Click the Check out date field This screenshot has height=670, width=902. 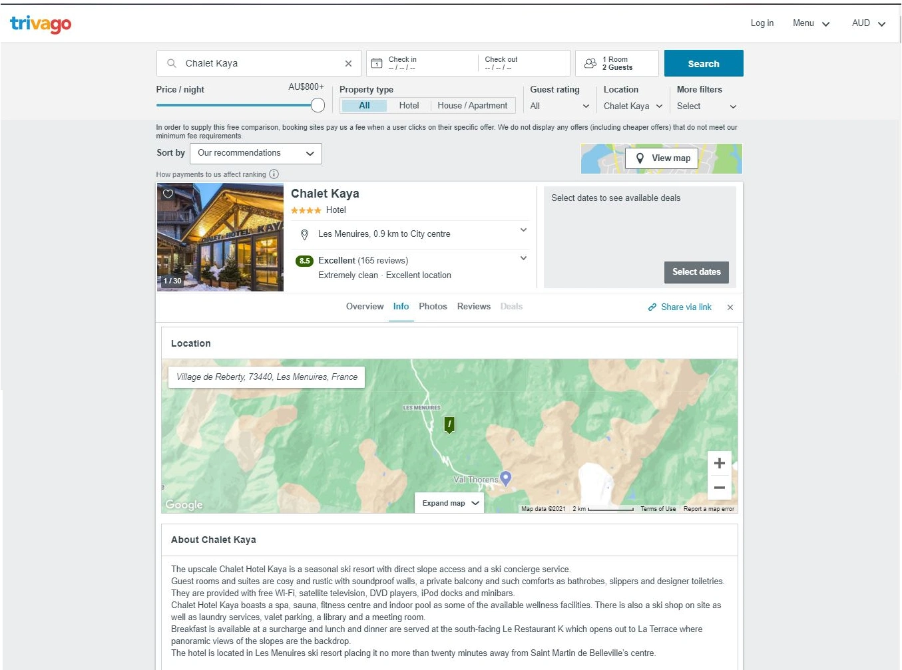pos(524,63)
